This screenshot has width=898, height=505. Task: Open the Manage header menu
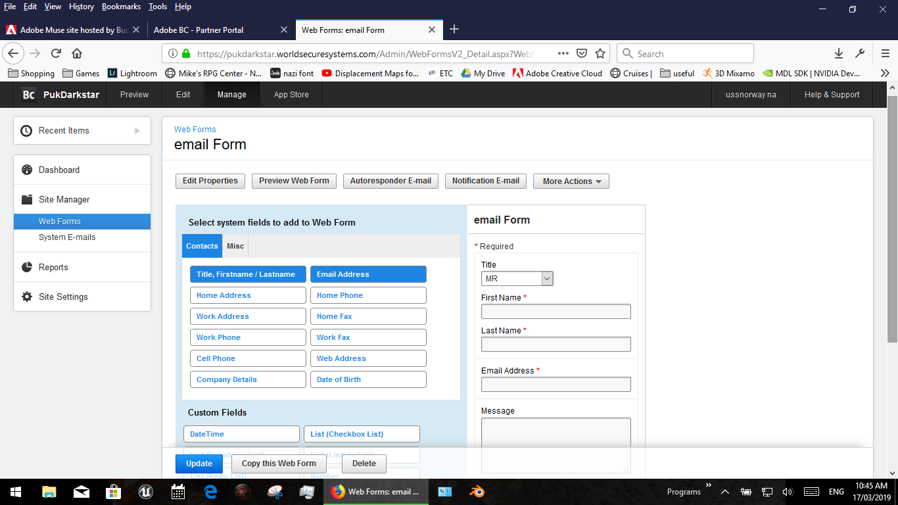point(231,95)
